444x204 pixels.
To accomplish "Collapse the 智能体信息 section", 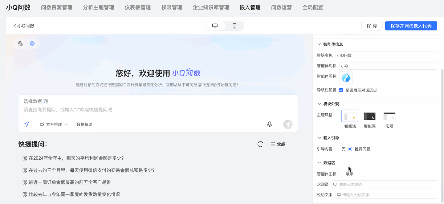I will point(319,44).
